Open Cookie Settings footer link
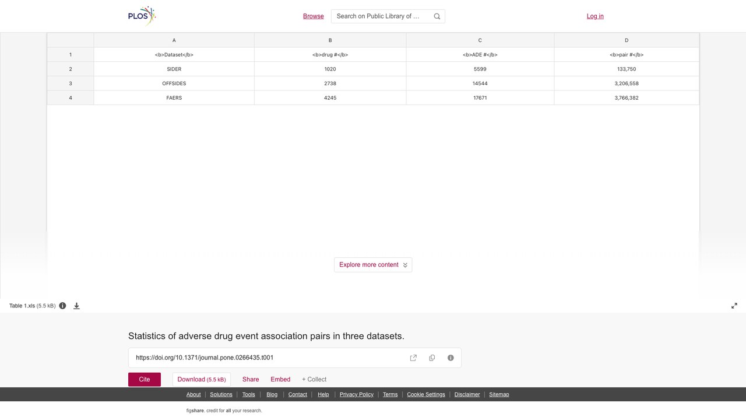Screen dimensions: 746x420 pos(426,394)
